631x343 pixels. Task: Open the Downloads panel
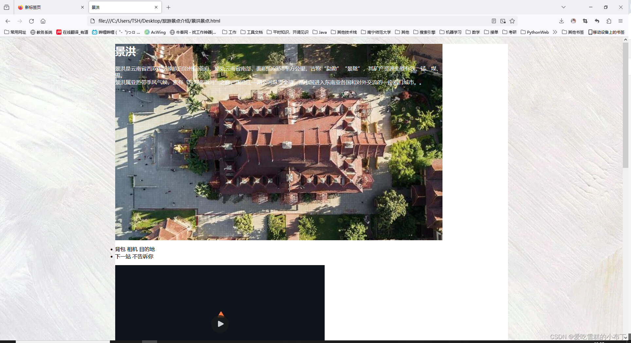pyautogui.click(x=561, y=21)
